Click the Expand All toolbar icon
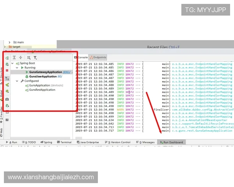This screenshot has height=187, width=234. click(14, 57)
